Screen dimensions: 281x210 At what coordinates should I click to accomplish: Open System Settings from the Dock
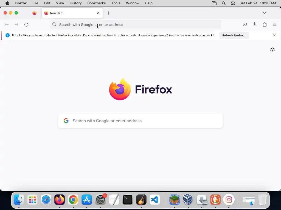coord(100,199)
